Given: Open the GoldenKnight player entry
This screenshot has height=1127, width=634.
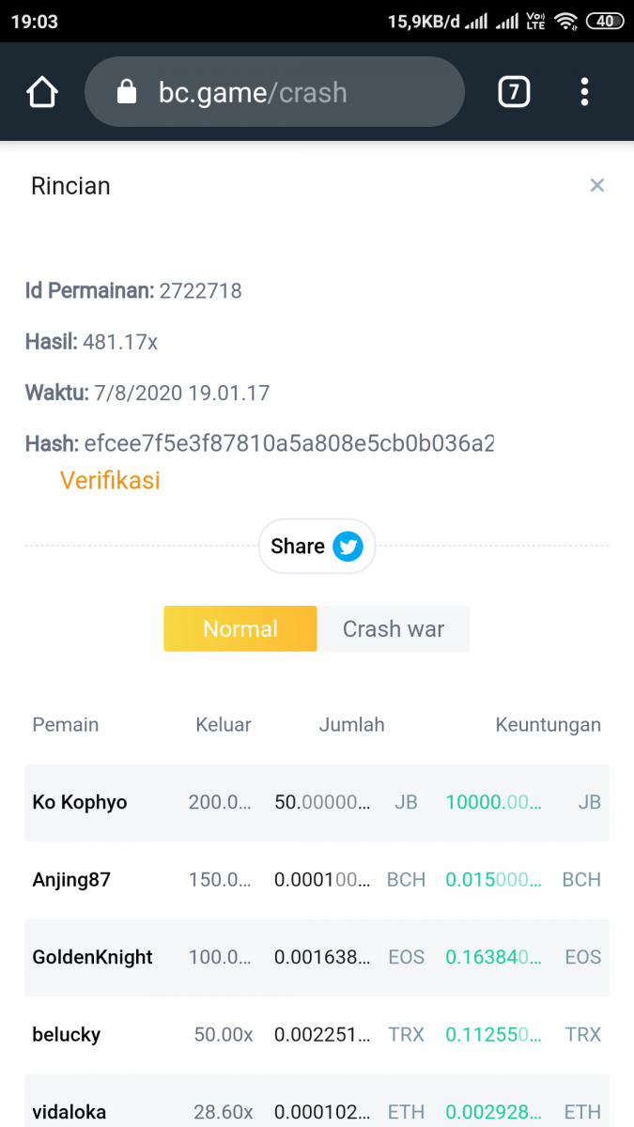Looking at the screenshot, I should tap(92, 958).
